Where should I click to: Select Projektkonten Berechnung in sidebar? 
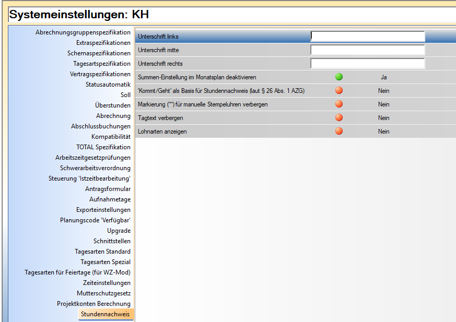93,304
